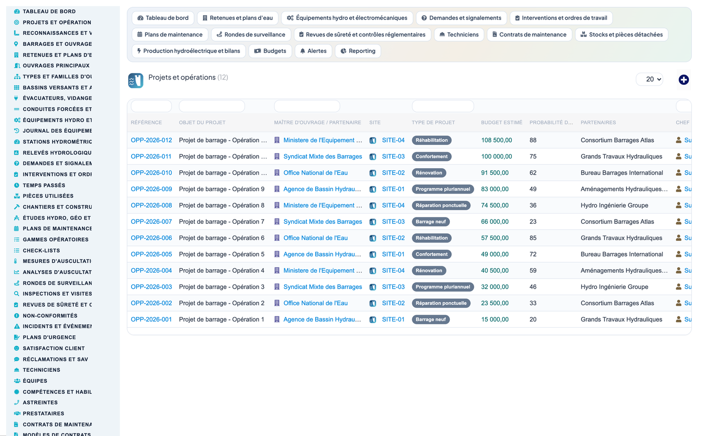Click the Pièces utilisées sidebar icon
This screenshot has width=705, height=436.
(17, 196)
